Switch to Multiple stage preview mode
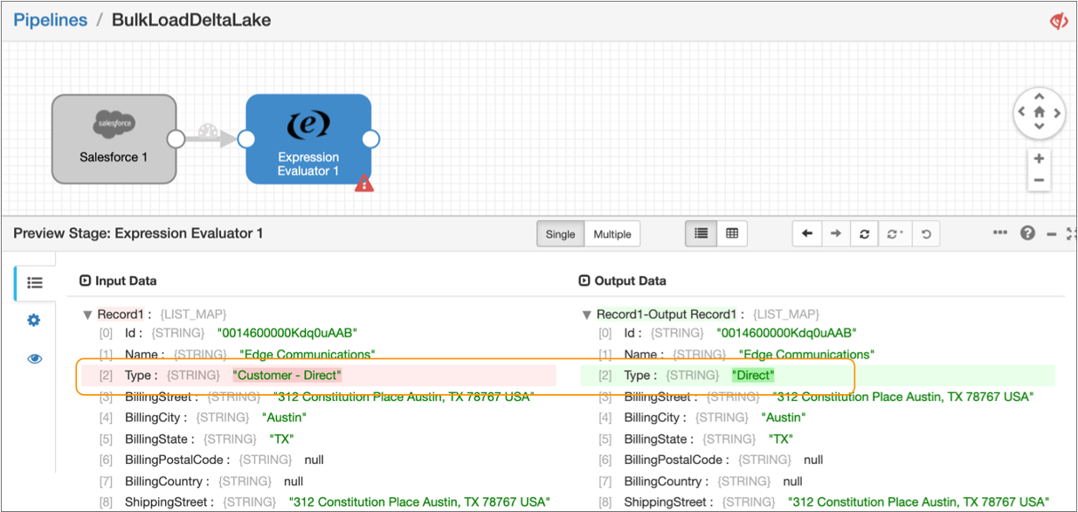This screenshot has height=512, width=1078. point(612,234)
